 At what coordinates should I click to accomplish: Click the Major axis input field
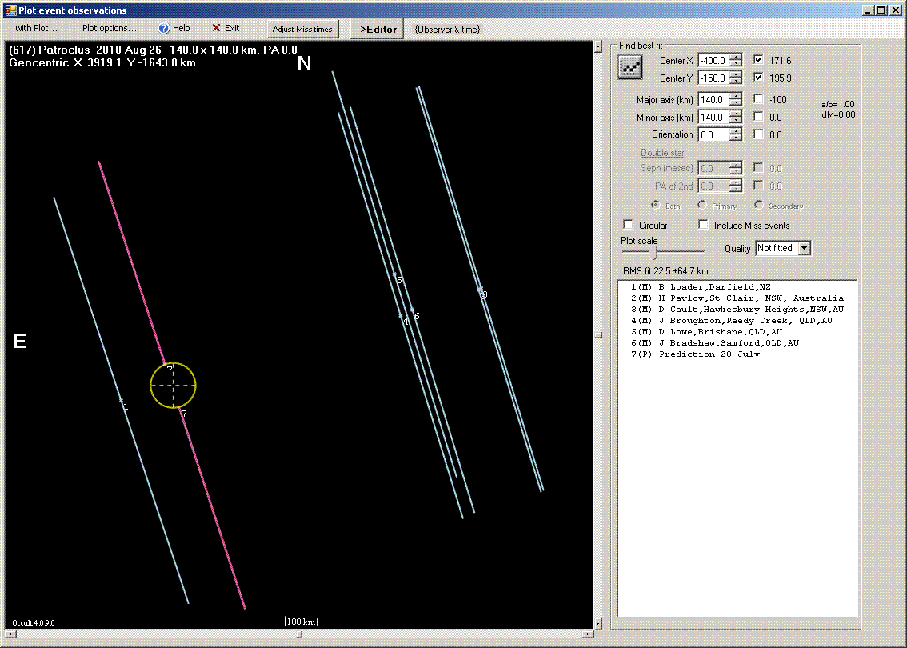(x=713, y=99)
